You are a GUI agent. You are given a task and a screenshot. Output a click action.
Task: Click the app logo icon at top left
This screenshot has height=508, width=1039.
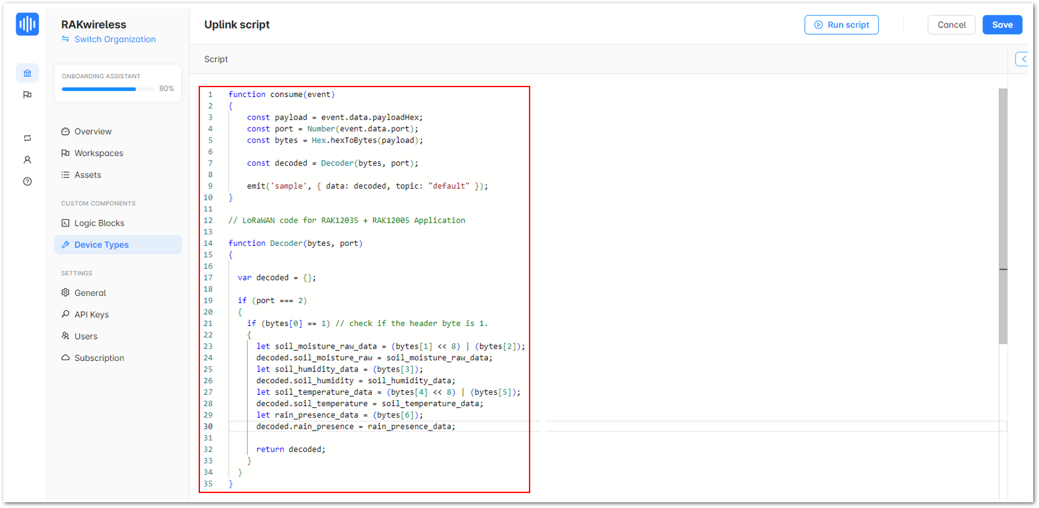click(x=27, y=25)
